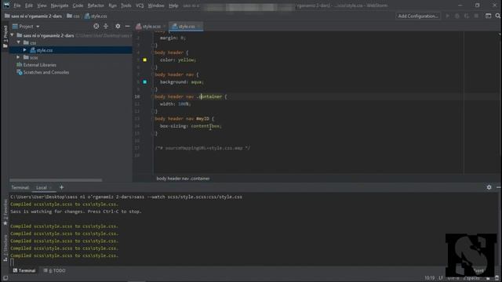Click in the color: yellow; code line
This screenshot has height=282, width=502.
coord(178,60)
